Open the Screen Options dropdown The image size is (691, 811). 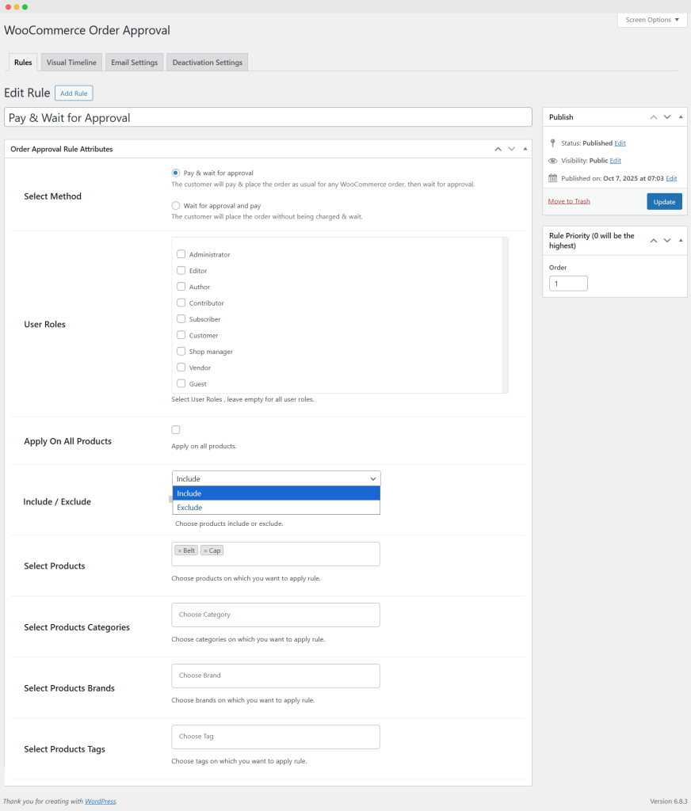click(x=652, y=20)
